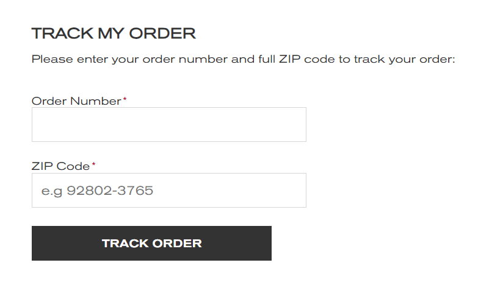
Task: Click the "ZIP Code" field label
Action: point(60,166)
